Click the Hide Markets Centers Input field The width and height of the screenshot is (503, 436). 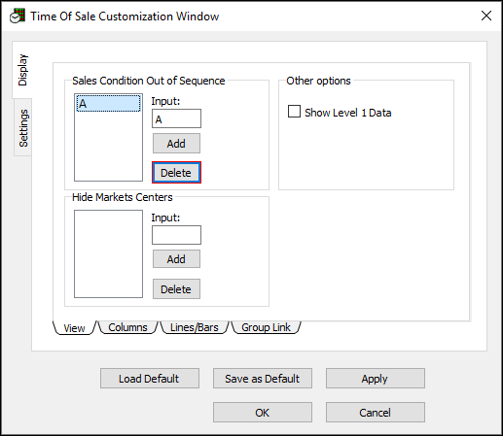point(176,235)
